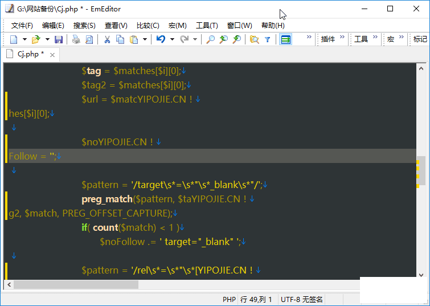Open the 比较(C) menu
Screen dimensions: 430x306
point(148,26)
